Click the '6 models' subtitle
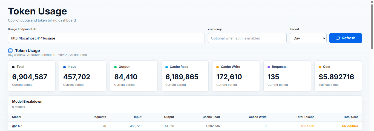Image resolution: width=374 pixels, height=131 pixels. click(18, 107)
